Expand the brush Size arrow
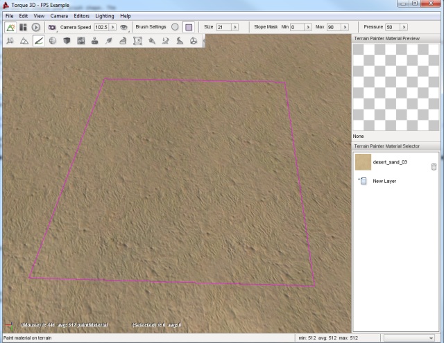444x343 pixels. (x=234, y=27)
